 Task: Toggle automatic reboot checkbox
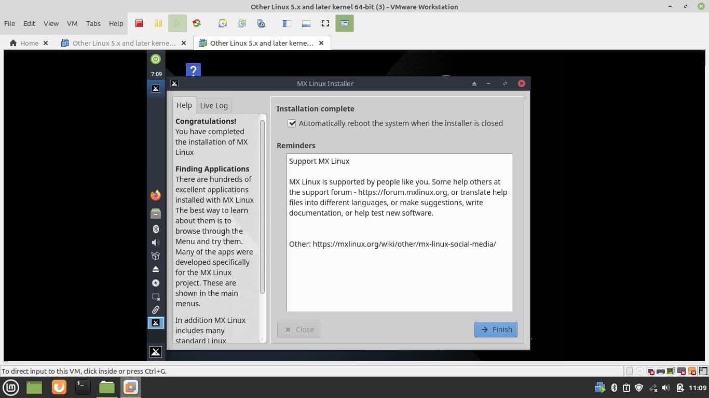point(292,123)
